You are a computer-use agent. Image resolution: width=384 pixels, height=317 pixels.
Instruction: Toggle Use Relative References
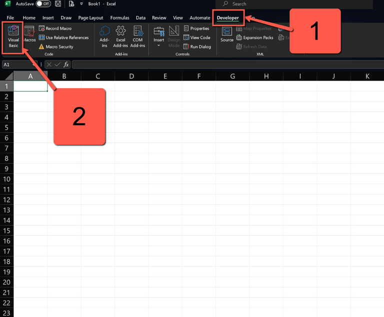pyautogui.click(x=63, y=38)
